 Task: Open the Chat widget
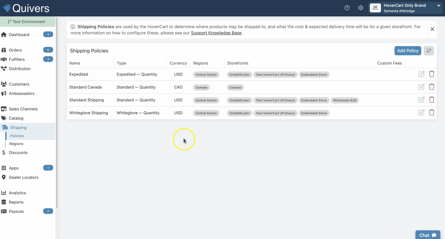(x=428, y=235)
